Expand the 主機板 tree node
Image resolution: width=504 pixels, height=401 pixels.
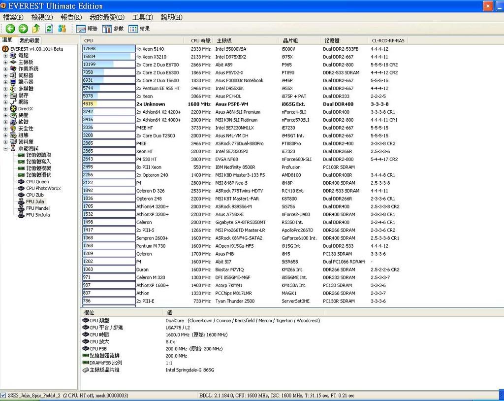coord(5,62)
